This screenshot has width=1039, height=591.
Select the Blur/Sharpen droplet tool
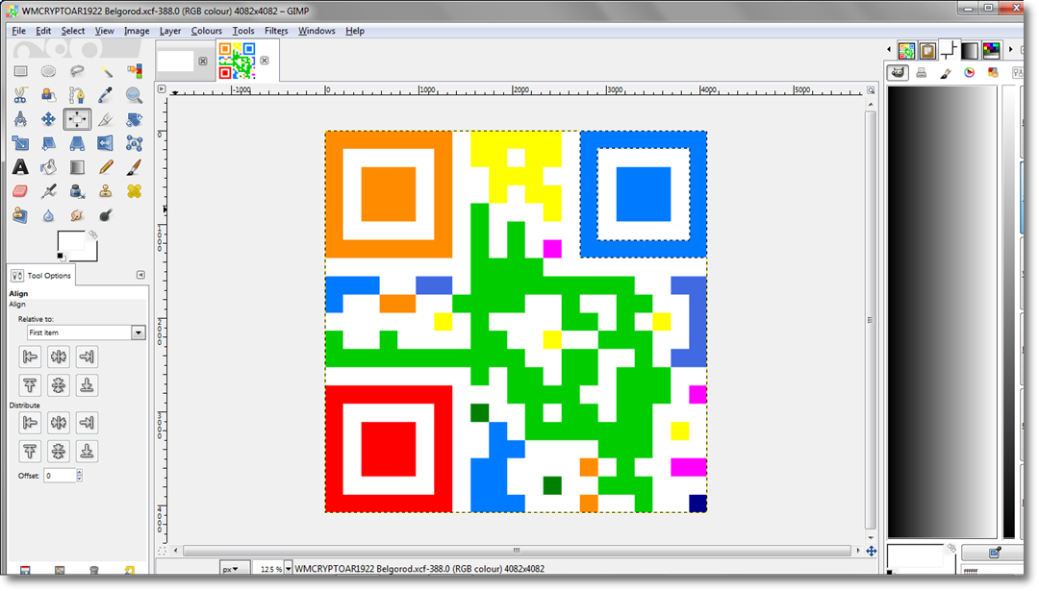[x=48, y=215]
